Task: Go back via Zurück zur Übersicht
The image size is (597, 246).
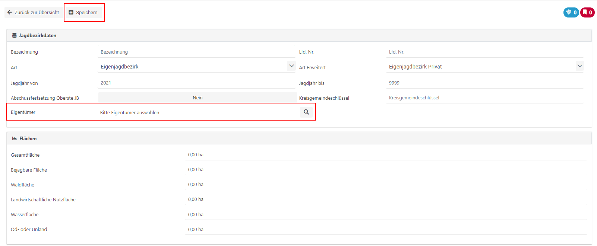Action: [33, 12]
